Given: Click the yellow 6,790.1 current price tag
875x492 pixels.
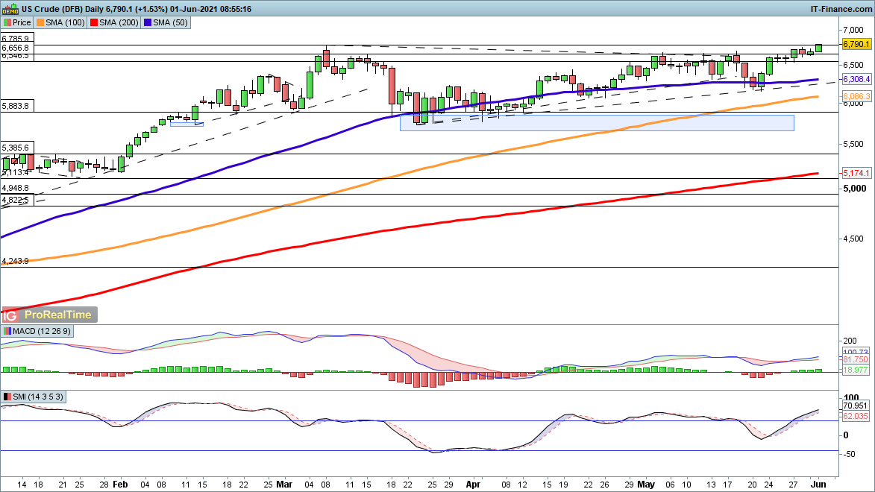Looking at the screenshot, I should tap(856, 45).
